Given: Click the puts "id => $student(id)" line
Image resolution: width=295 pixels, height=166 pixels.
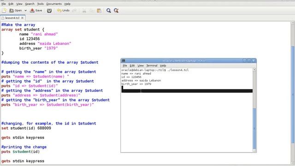Looking at the screenshot, I should [x=29, y=86].
